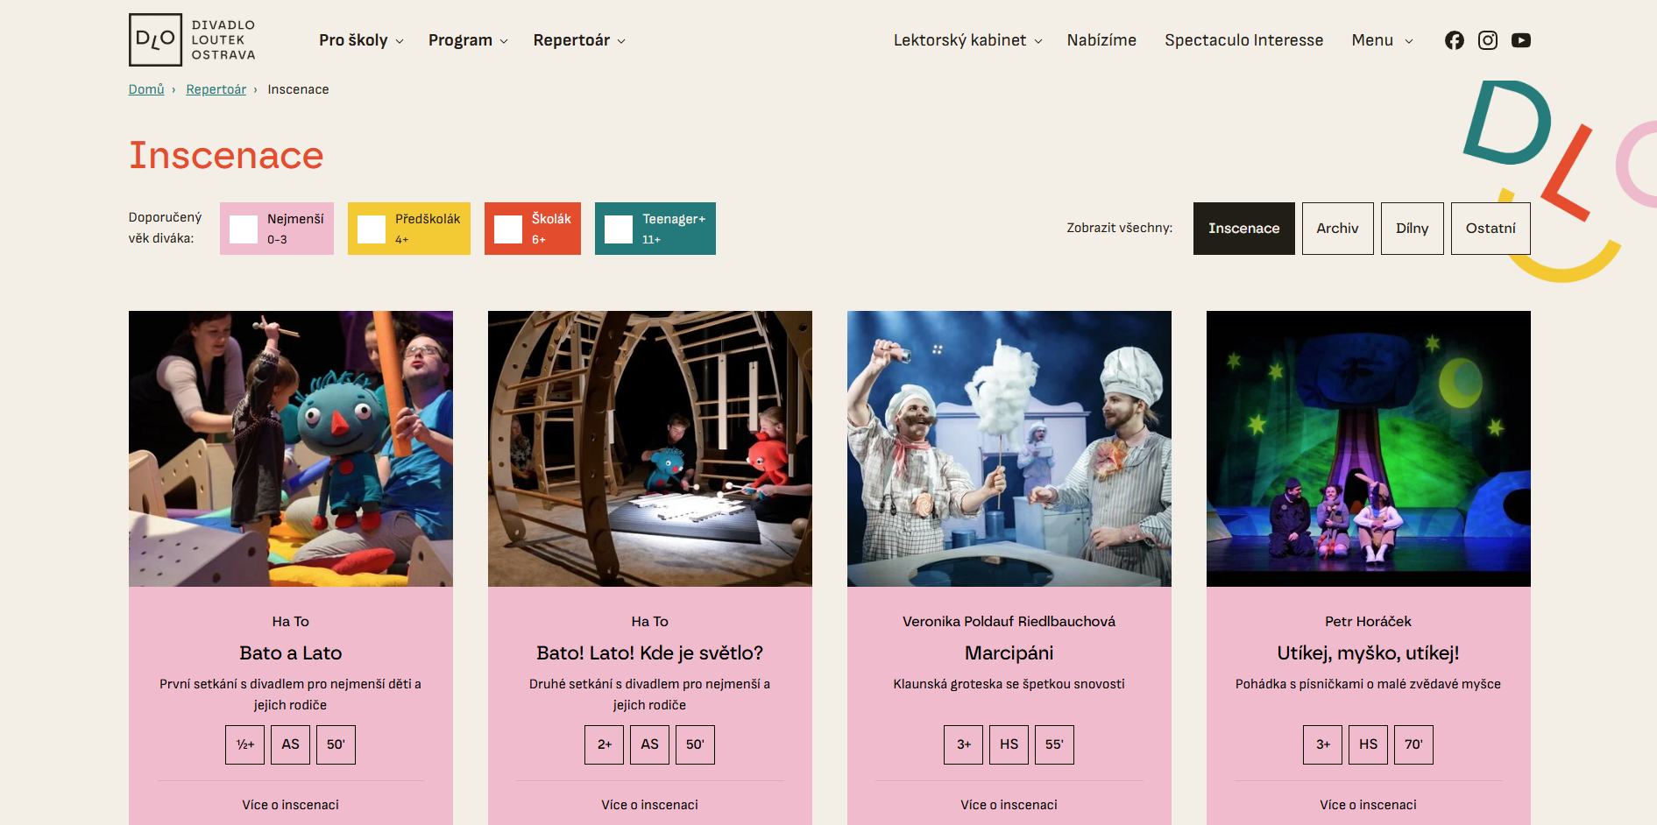
Task: Open Více o inscenaci for Marcipáni
Action: click(1009, 805)
